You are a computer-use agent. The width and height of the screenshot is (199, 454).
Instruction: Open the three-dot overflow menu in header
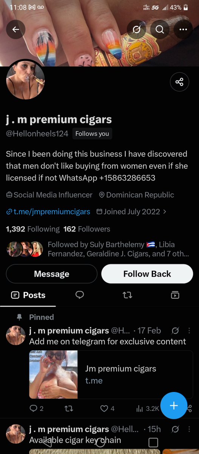click(x=183, y=30)
